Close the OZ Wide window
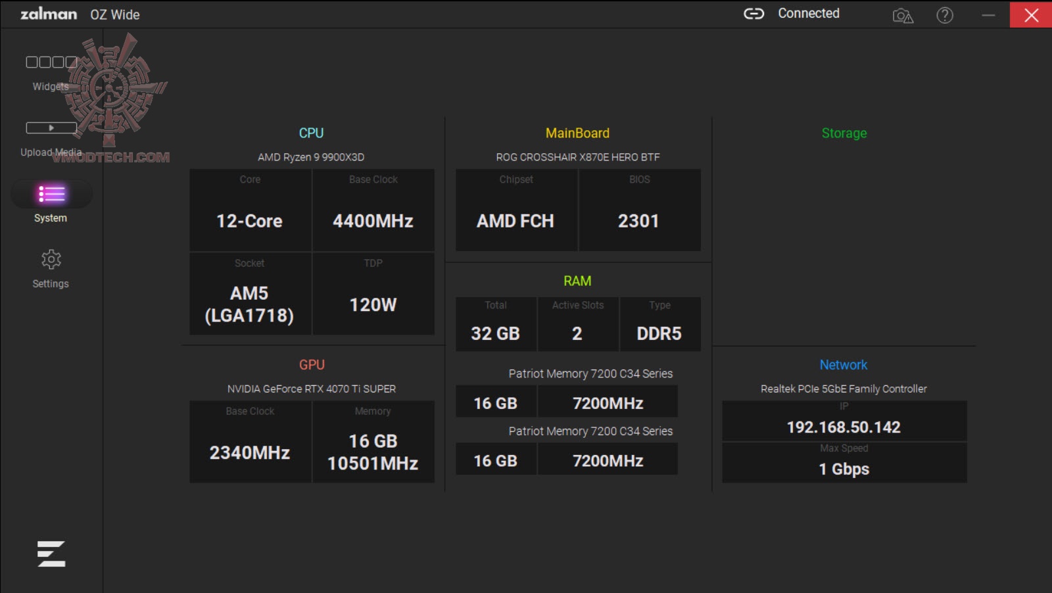 point(1031,15)
